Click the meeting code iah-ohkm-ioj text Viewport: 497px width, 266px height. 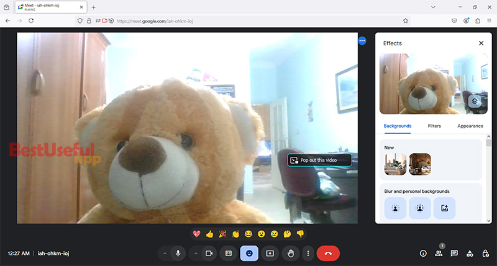53,254
